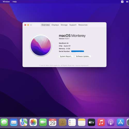Image resolution: width=129 pixels, height=129 pixels.
Task: Click the Version 12.3.1 text
Action: 64,38
